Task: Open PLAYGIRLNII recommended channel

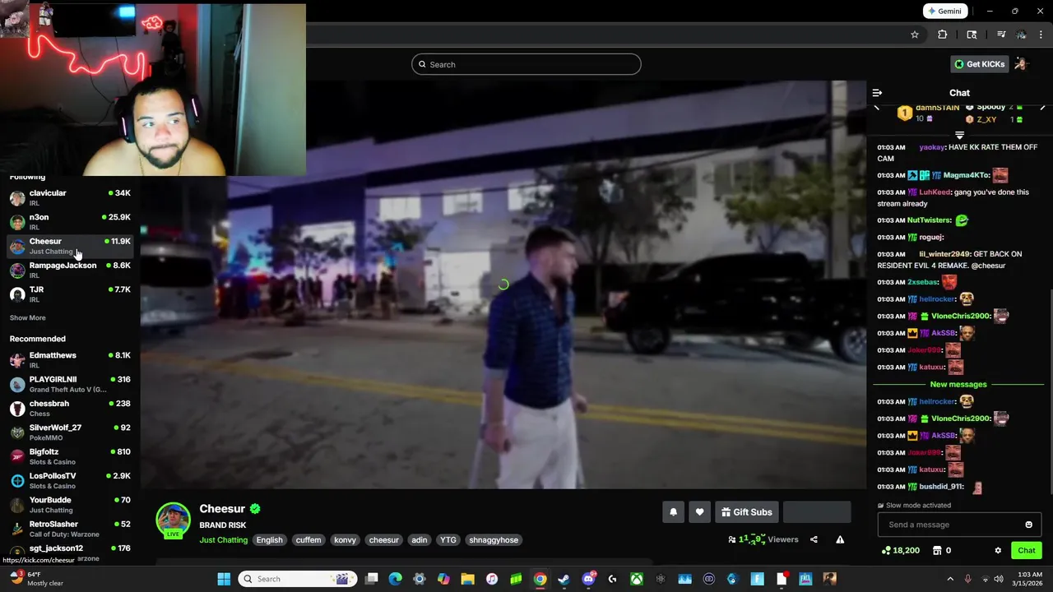Action: tap(70, 384)
